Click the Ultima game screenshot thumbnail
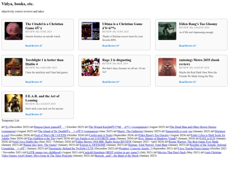 pyautogui.click(x=90, y=31)
